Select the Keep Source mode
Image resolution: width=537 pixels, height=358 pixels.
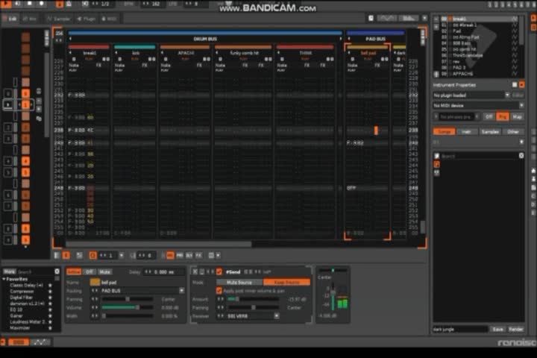tap(286, 282)
